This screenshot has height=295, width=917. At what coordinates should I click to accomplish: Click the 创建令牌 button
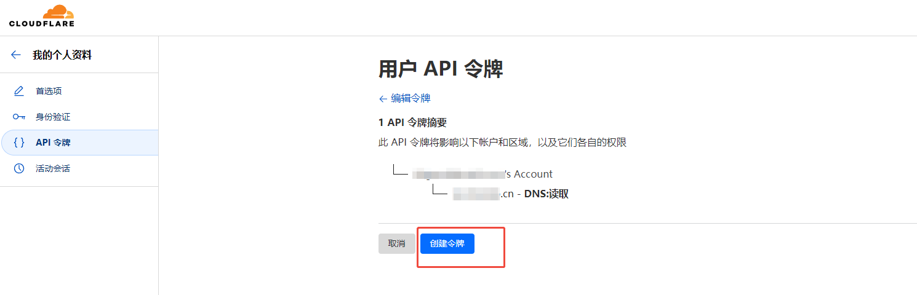(447, 243)
